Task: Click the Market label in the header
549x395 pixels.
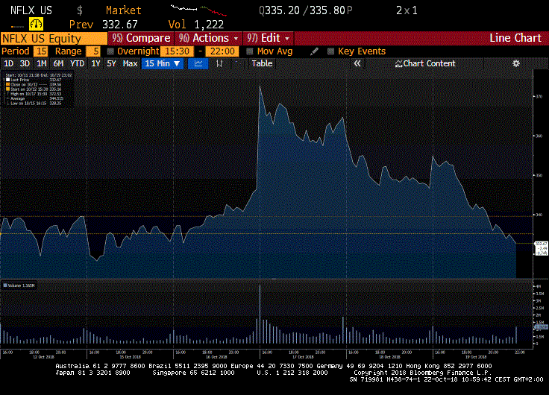Action: click(124, 10)
